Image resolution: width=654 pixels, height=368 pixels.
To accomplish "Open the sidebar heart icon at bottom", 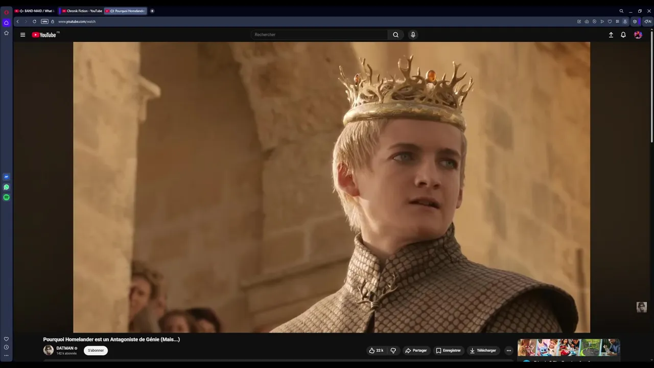I will 6,339.
